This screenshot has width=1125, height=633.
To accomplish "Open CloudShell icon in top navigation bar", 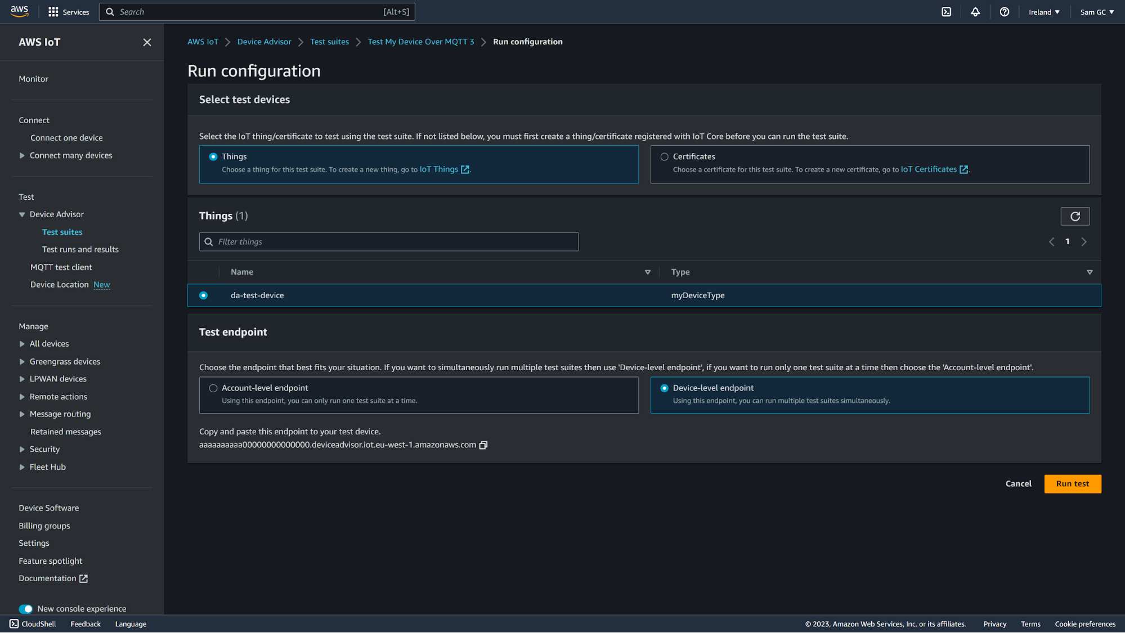I will [947, 12].
